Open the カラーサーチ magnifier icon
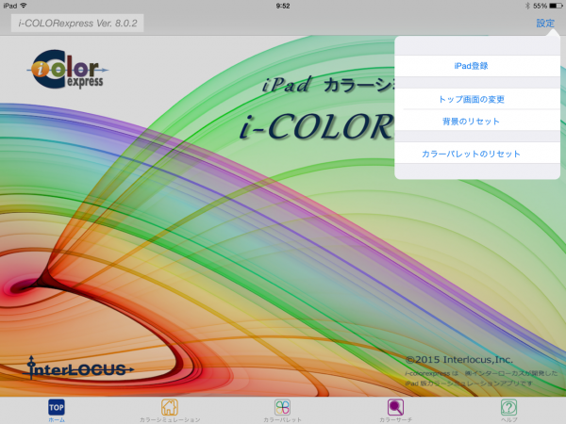Screen dimensions: 566x424 395,407
